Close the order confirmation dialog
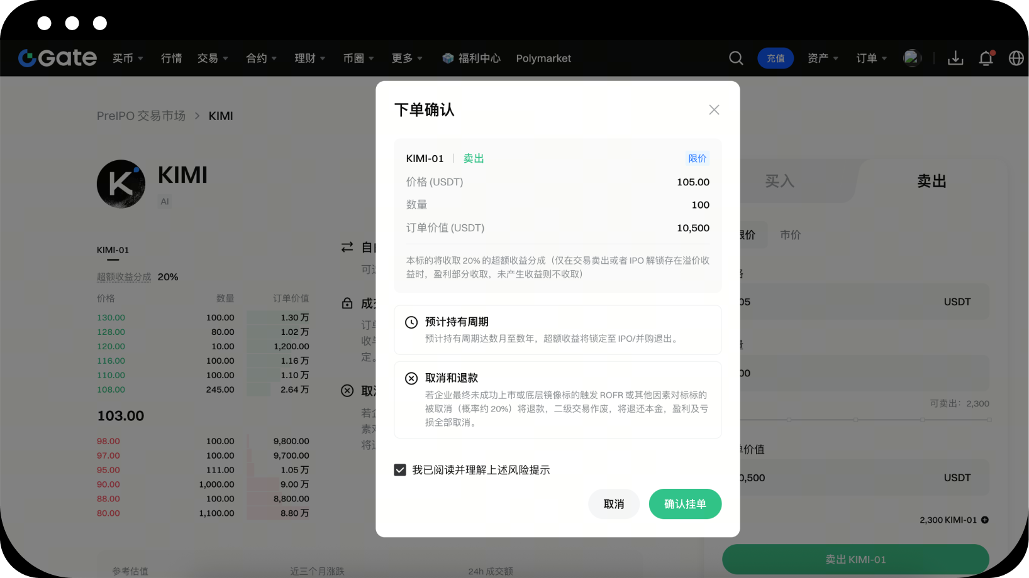This screenshot has width=1029, height=578. click(714, 110)
